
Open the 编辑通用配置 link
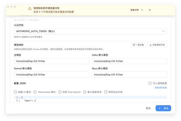click(161, 88)
